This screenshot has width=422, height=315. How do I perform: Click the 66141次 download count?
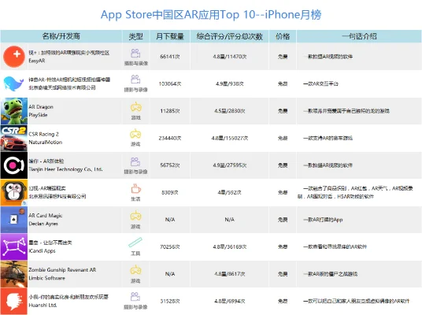pyautogui.click(x=170, y=57)
